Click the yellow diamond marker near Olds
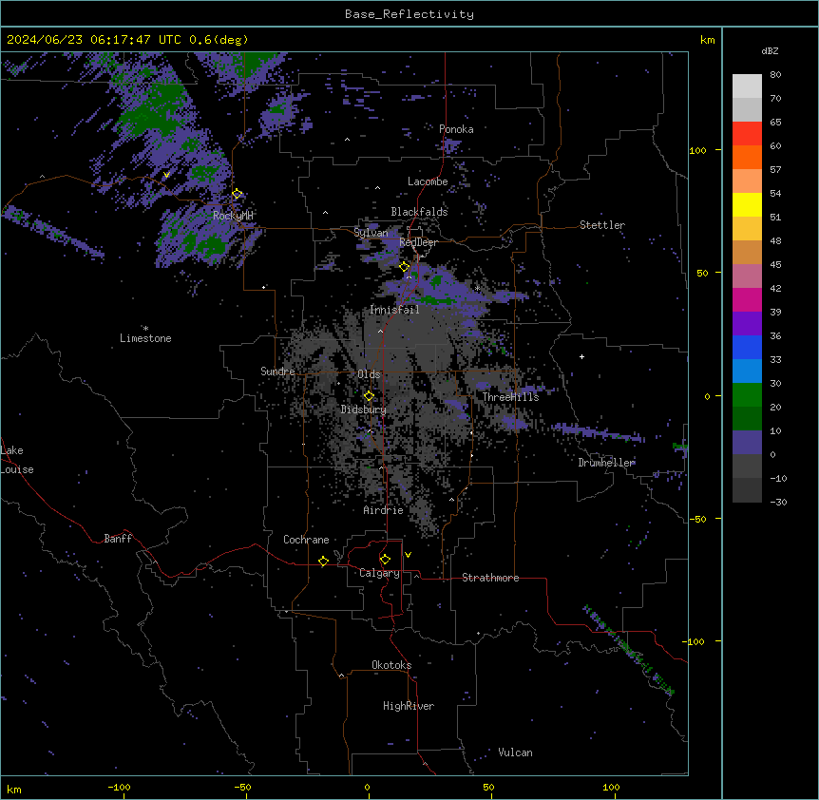Image resolution: width=819 pixels, height=800 pixels. [369, 396]
